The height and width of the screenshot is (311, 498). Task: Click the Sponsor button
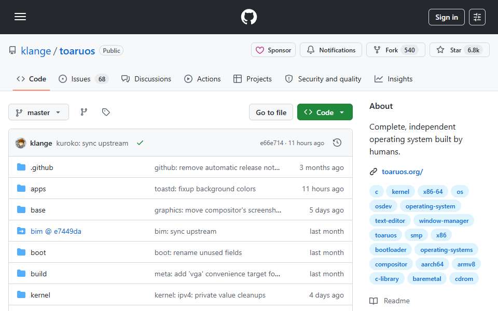tap(273, 50)
